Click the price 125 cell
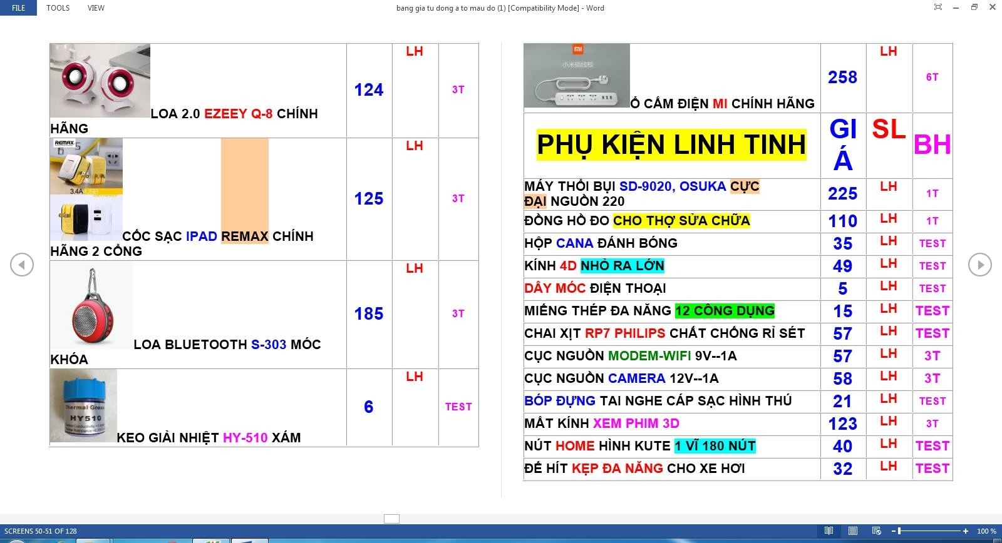1002x543 pixels. [x=369, y=199]
